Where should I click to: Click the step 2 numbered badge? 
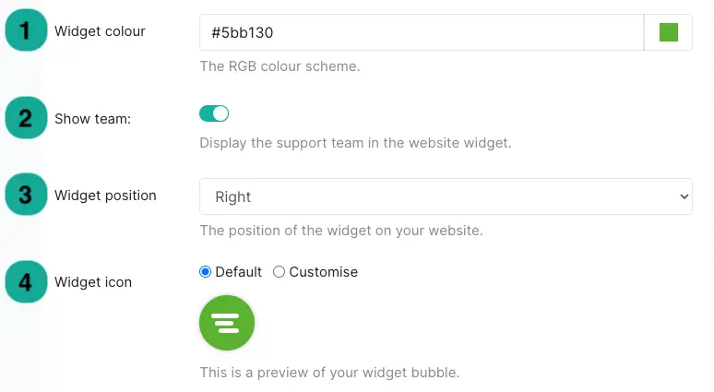click(26, 118)
